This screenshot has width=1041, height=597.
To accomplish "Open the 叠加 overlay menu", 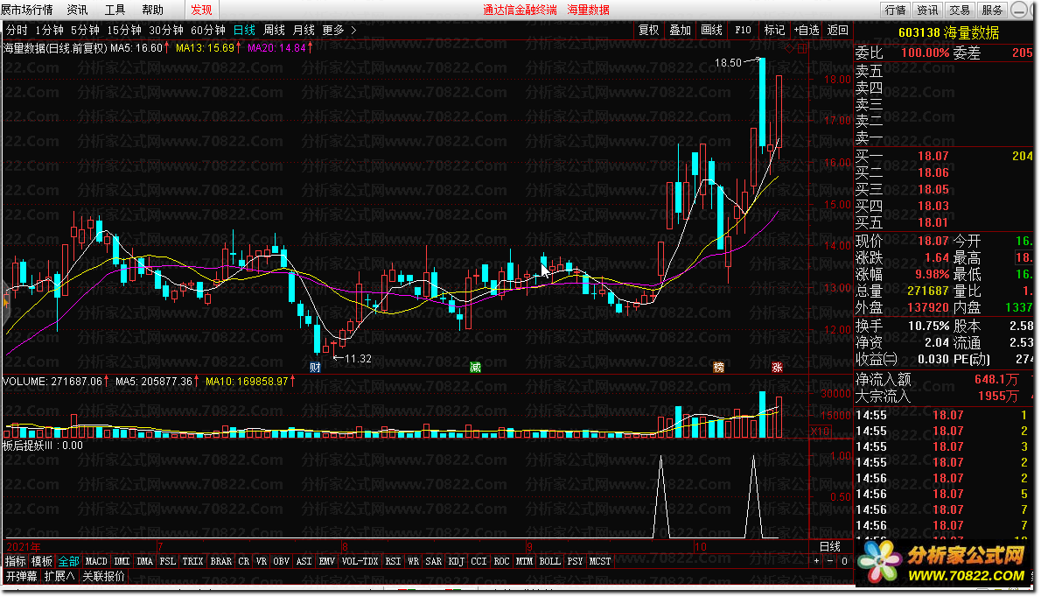I will point(680,30).
